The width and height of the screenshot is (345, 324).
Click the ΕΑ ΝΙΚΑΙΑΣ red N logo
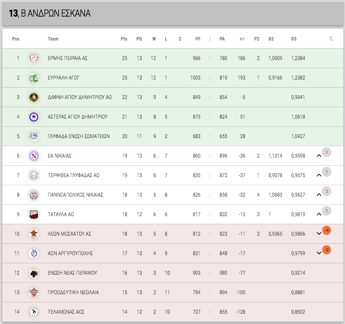tap(34, 156)
